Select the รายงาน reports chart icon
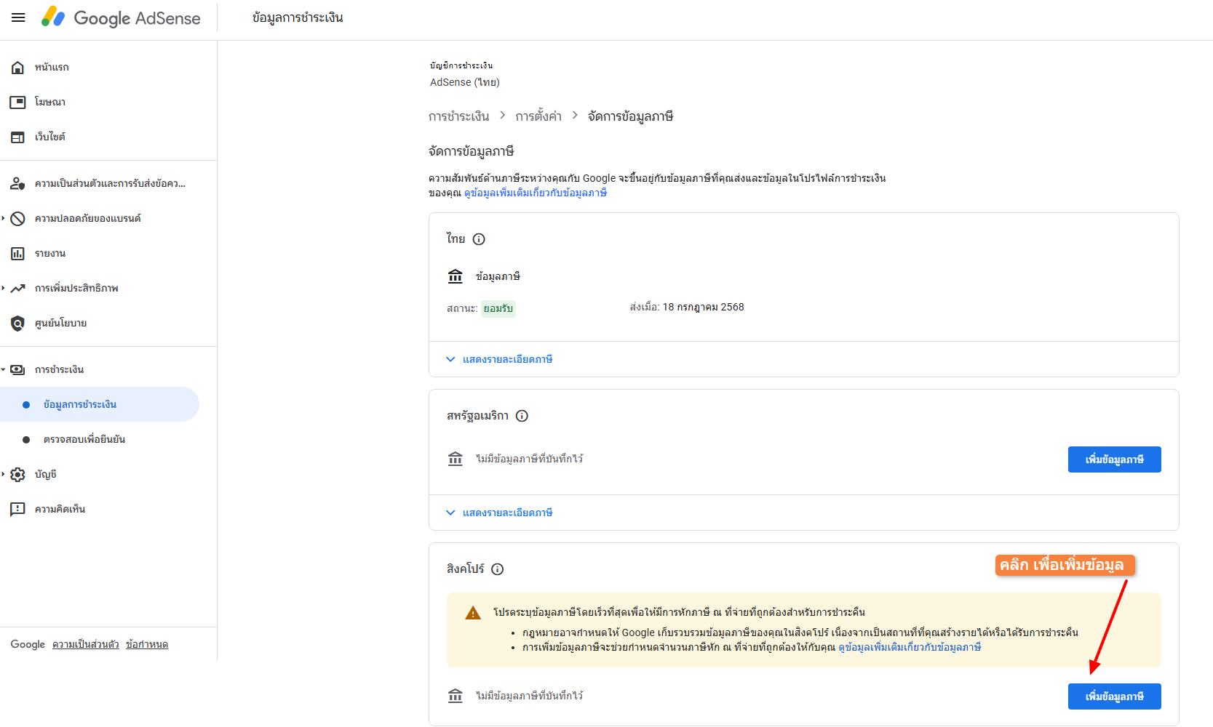Viewport: 1213px width, 727px height. tap(18, 253)
